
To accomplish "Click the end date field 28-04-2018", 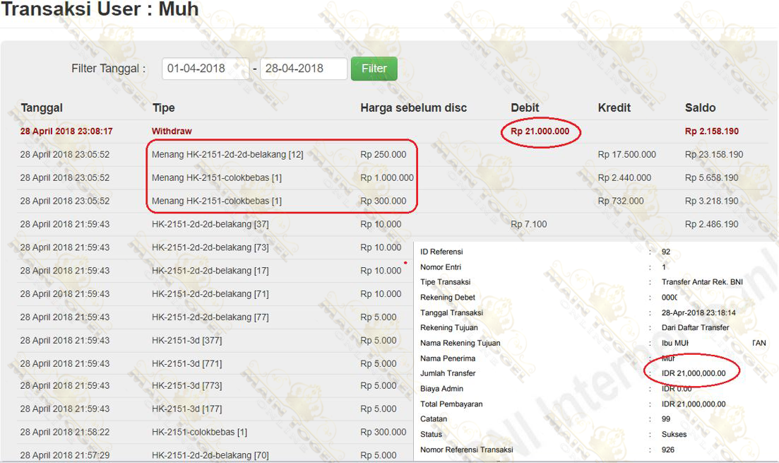I will 303,69.
